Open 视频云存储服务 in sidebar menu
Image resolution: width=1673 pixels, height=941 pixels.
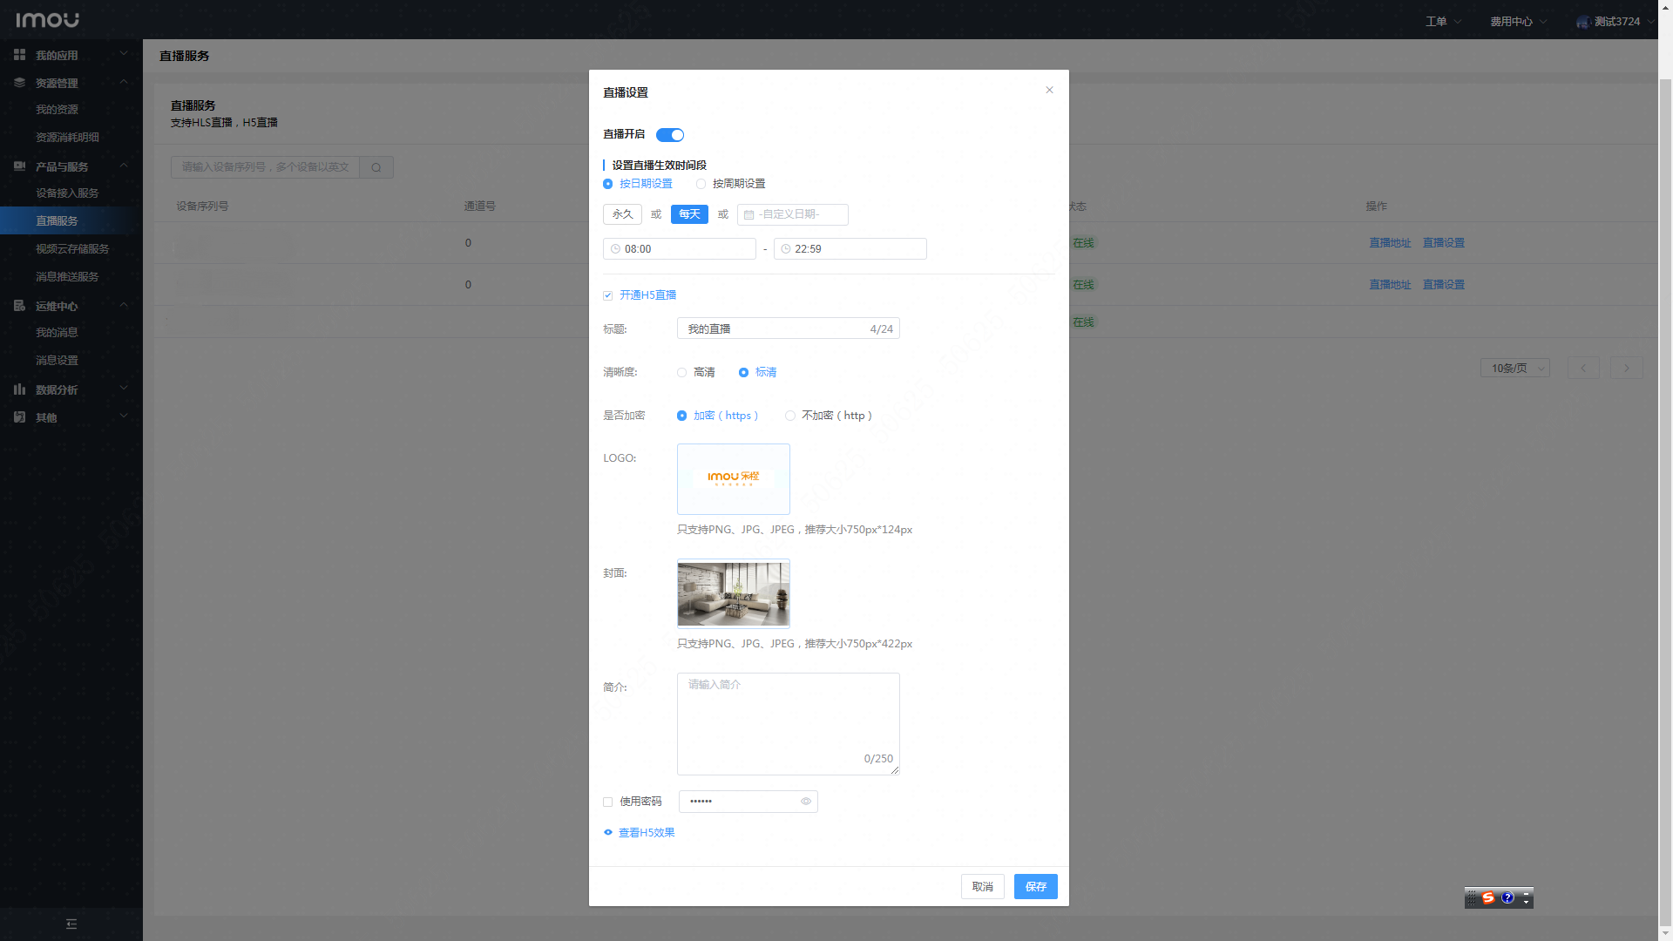(x=72, y=249)
